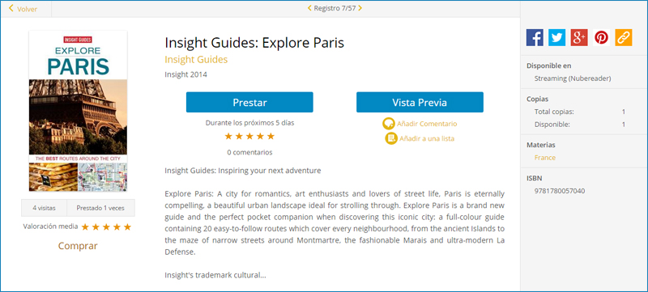Screen dimensions: 648x292
Task: Copy permalink with the orange link icon
Action: tap(624, 37)
